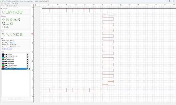This screenshot has width=176, height=105.
Task: Click the purple 80% 6mm V color swatch
Action: tap(3, 63)
